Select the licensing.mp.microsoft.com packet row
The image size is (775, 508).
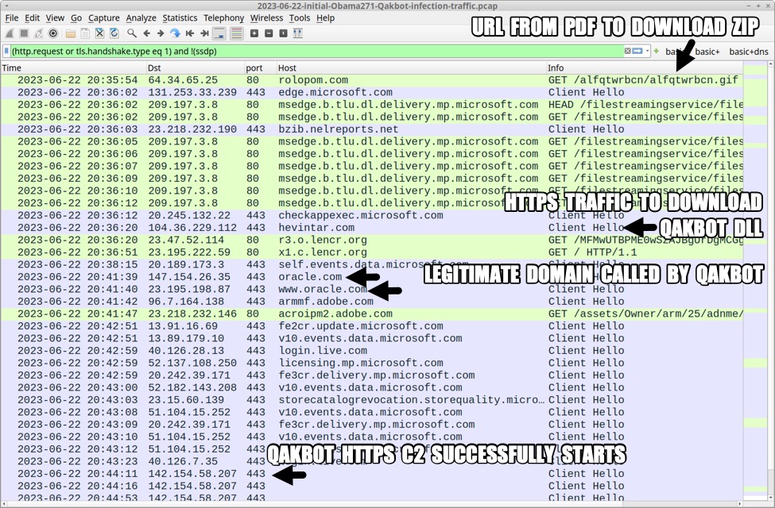[x=372, y=363]
